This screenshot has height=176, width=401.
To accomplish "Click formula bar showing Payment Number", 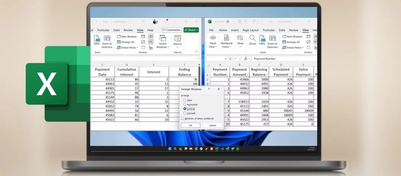I will pos(284,59).
